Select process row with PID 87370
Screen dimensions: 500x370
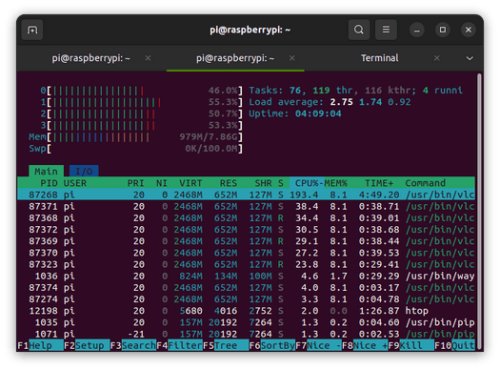(246, 253)
